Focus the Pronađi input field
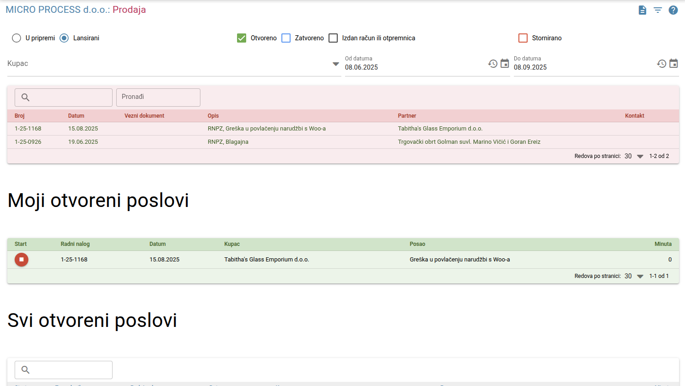This screenshot has width=685, height=386. [x=158, y=98]
